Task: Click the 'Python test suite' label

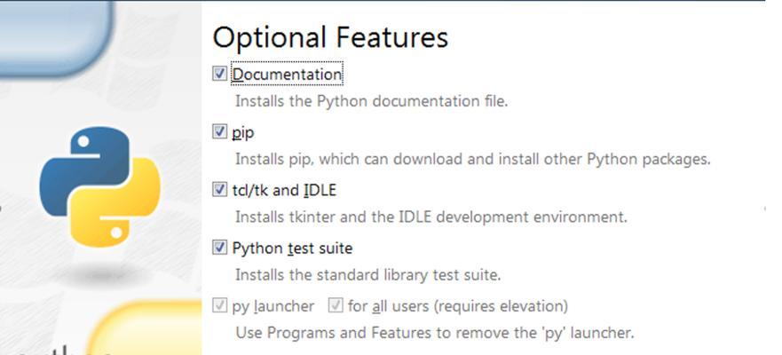Action: (x=292, y=248)
